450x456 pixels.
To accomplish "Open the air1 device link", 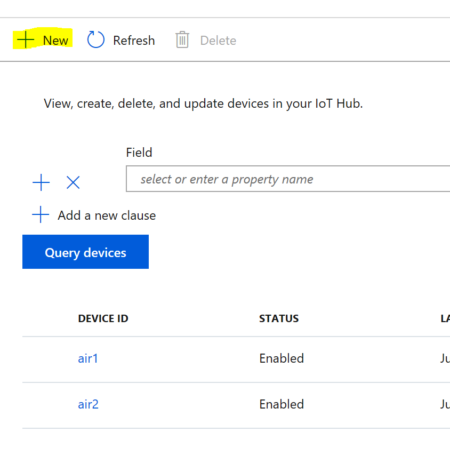I will (x=88, y=358).
